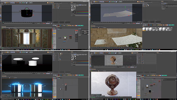Open the Windows Start button below steel pot render
This screenshot has height=100, width=177.
coord(1,50)
